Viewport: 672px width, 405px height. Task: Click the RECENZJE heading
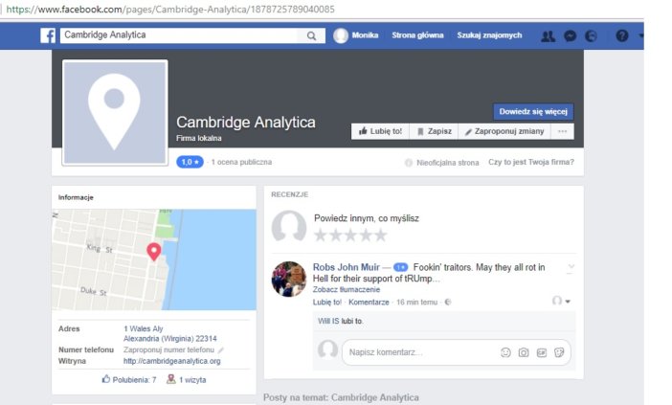[290, 194]
